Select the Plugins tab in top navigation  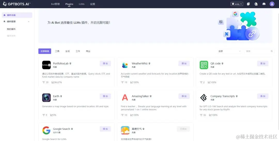pyautogui.click(x=69, y=4)
